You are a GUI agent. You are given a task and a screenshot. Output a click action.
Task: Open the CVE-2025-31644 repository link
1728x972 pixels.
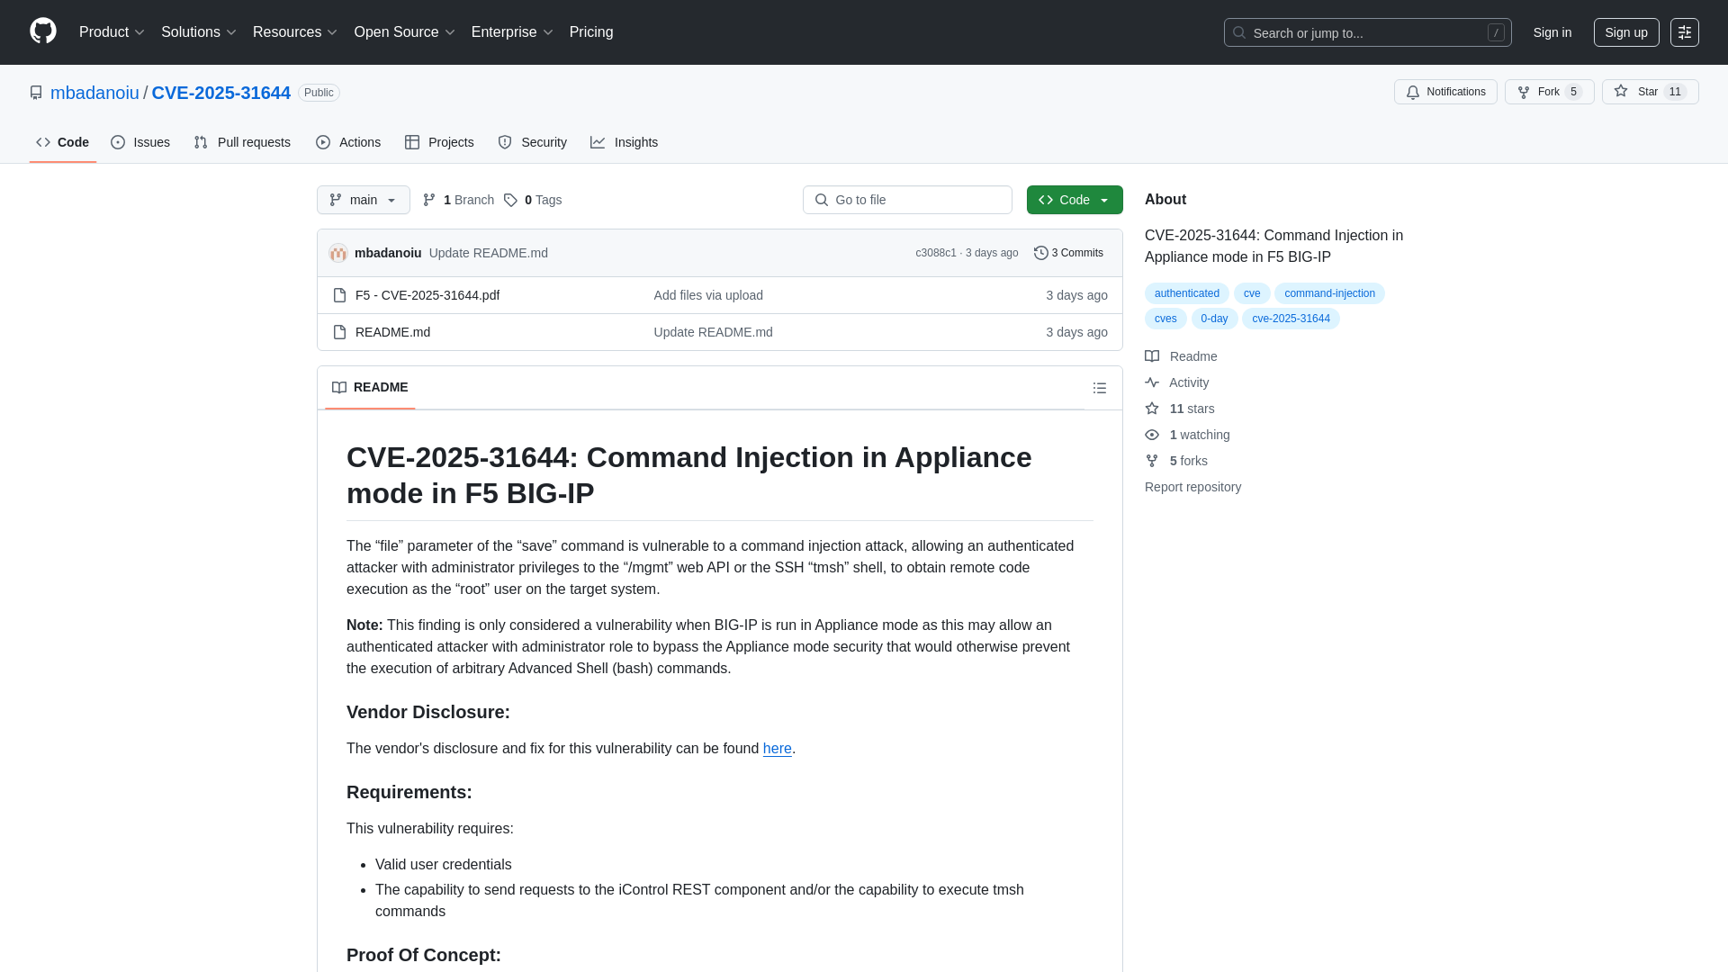220,93
